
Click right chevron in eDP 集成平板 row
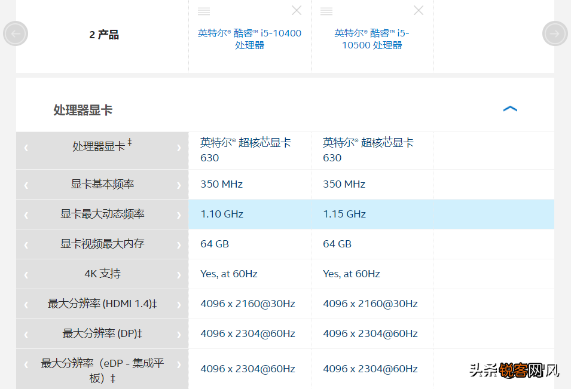click(178, 365)
